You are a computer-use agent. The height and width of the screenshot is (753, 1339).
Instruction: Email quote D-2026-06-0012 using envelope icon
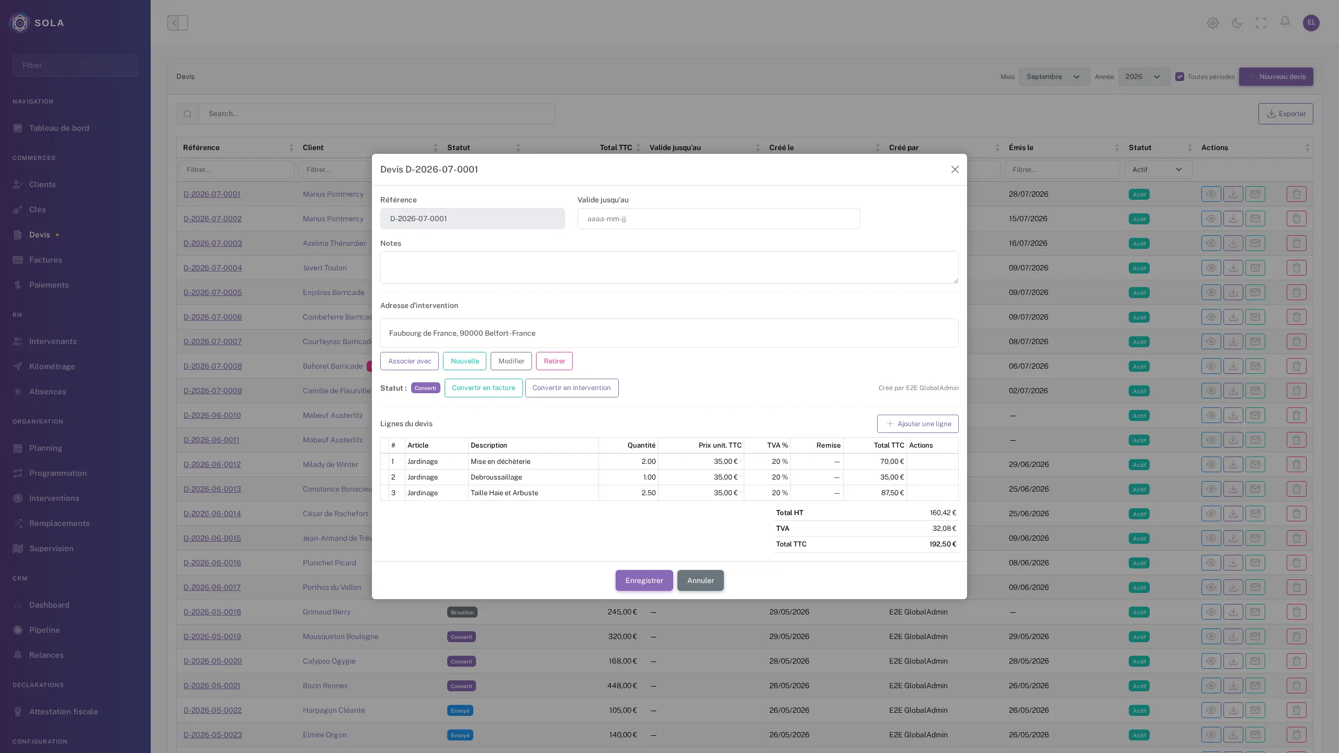pyautogui.click(x=1255, y=464)
